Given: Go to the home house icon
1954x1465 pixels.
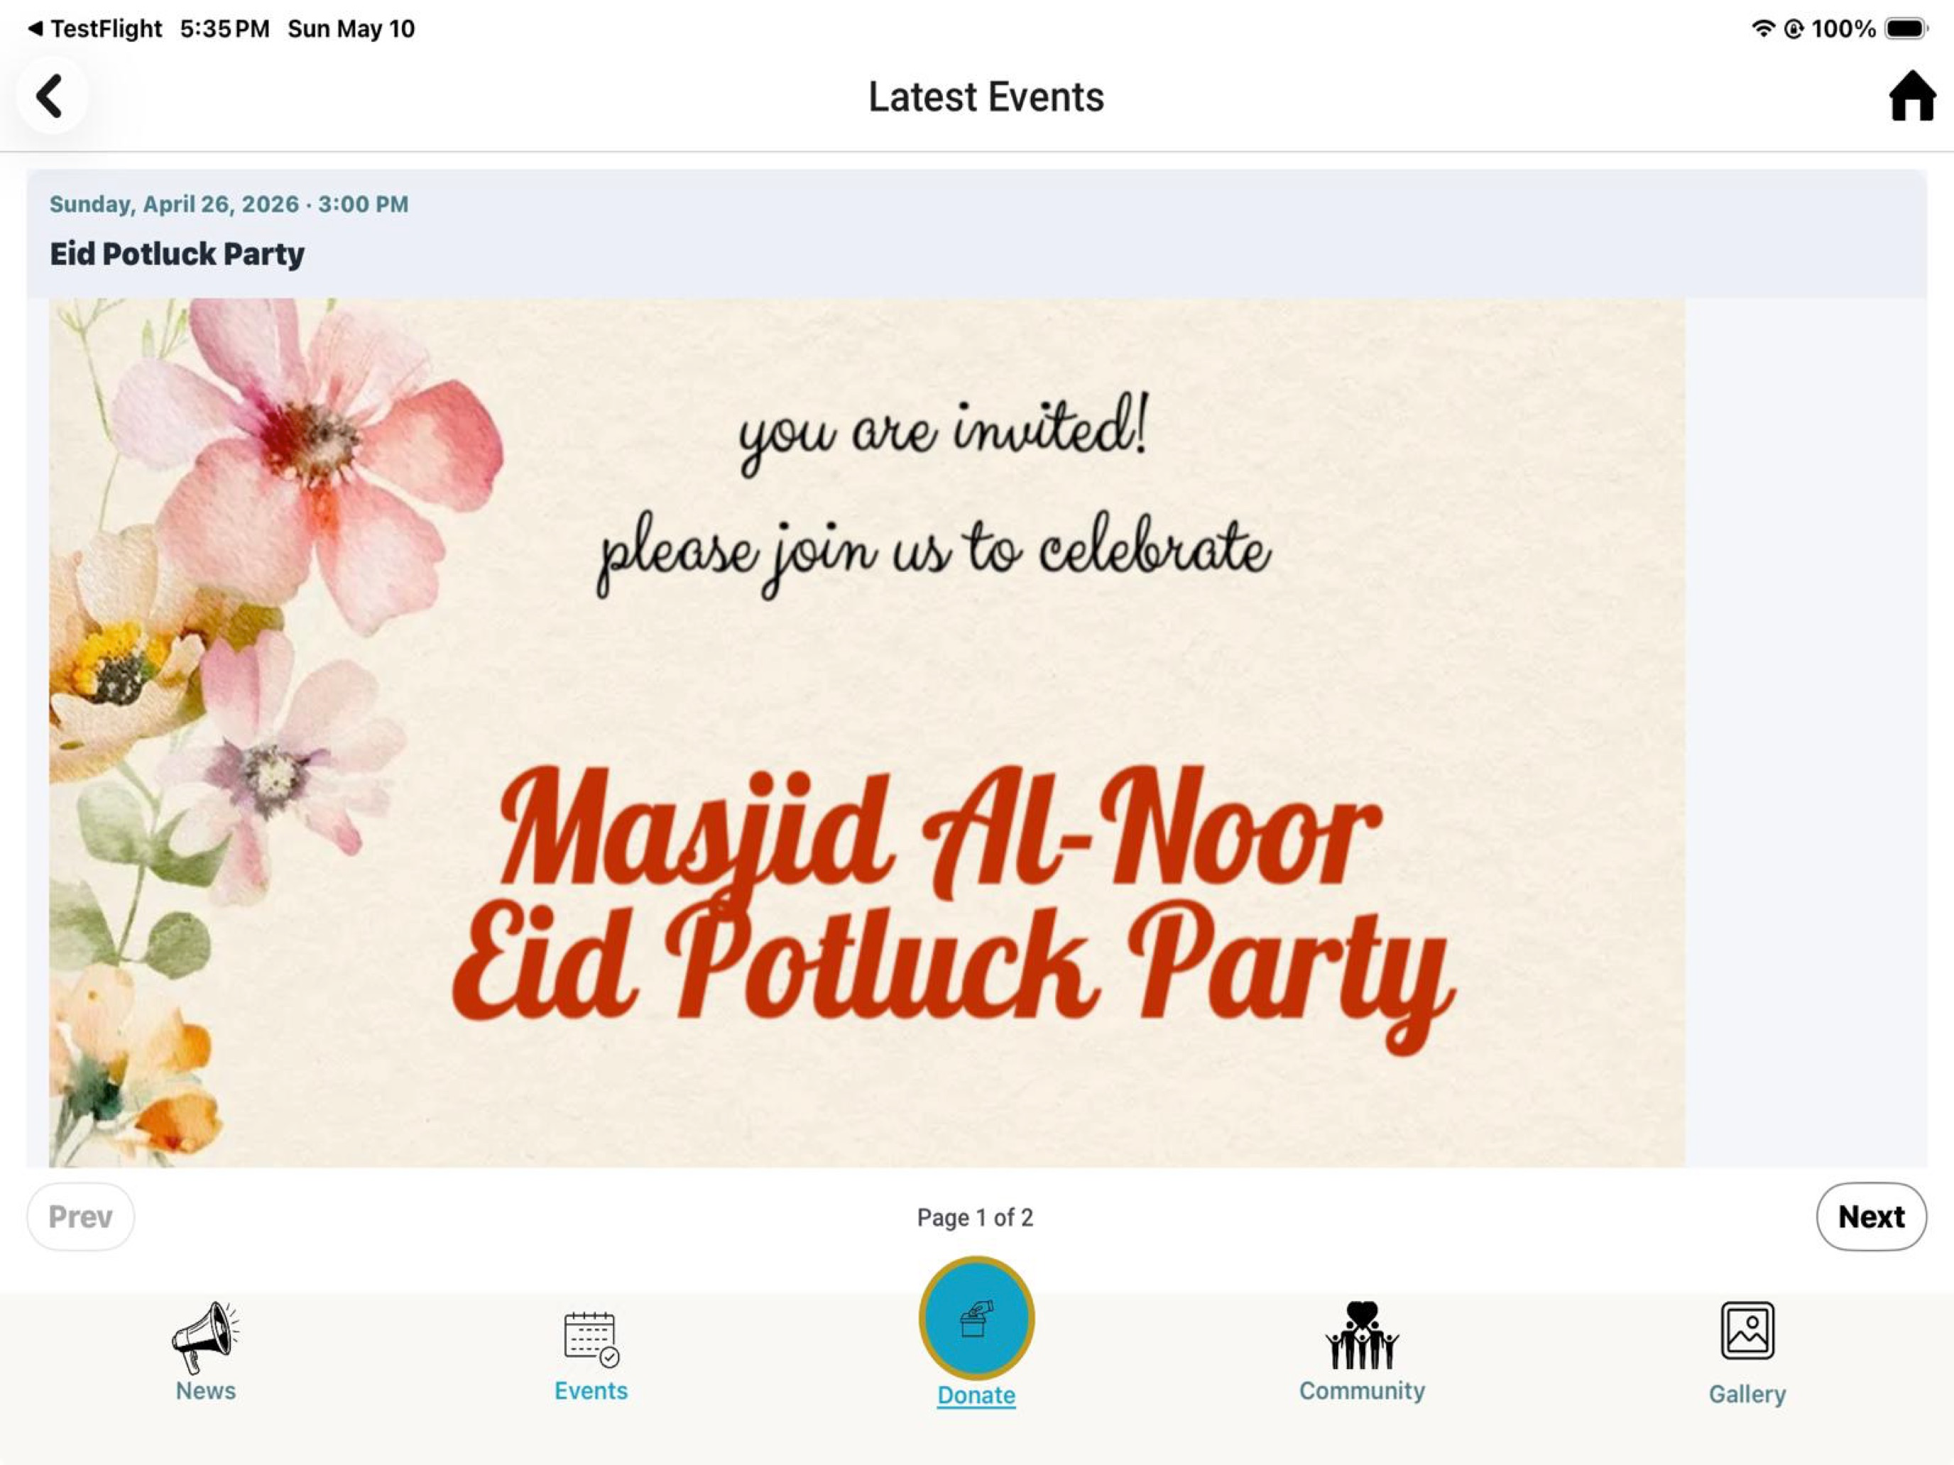Looking at the screenshot, I should [x=1911, y=95].
